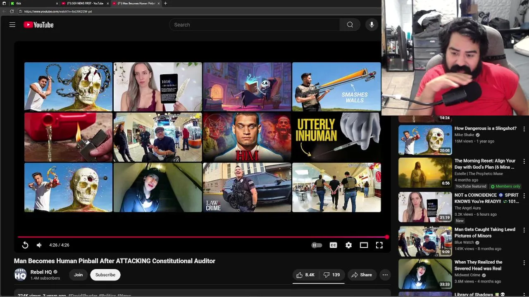The image size is (529, 297).
Task: Click the Mike Shake channel name
Action: click(465, 135)
